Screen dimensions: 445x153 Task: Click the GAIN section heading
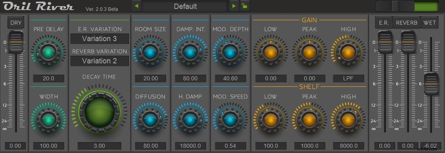click(x=309, y=20)
